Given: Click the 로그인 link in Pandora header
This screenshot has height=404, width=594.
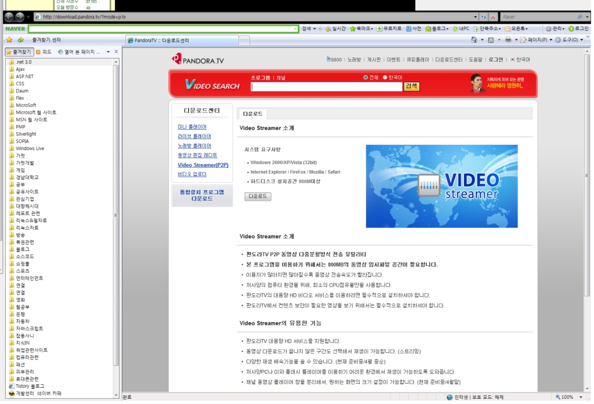Looking at the screenshot, I should click(x=495, y=60).
